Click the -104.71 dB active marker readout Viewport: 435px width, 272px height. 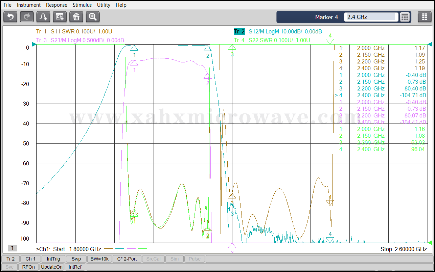click(x=413, y=95)
